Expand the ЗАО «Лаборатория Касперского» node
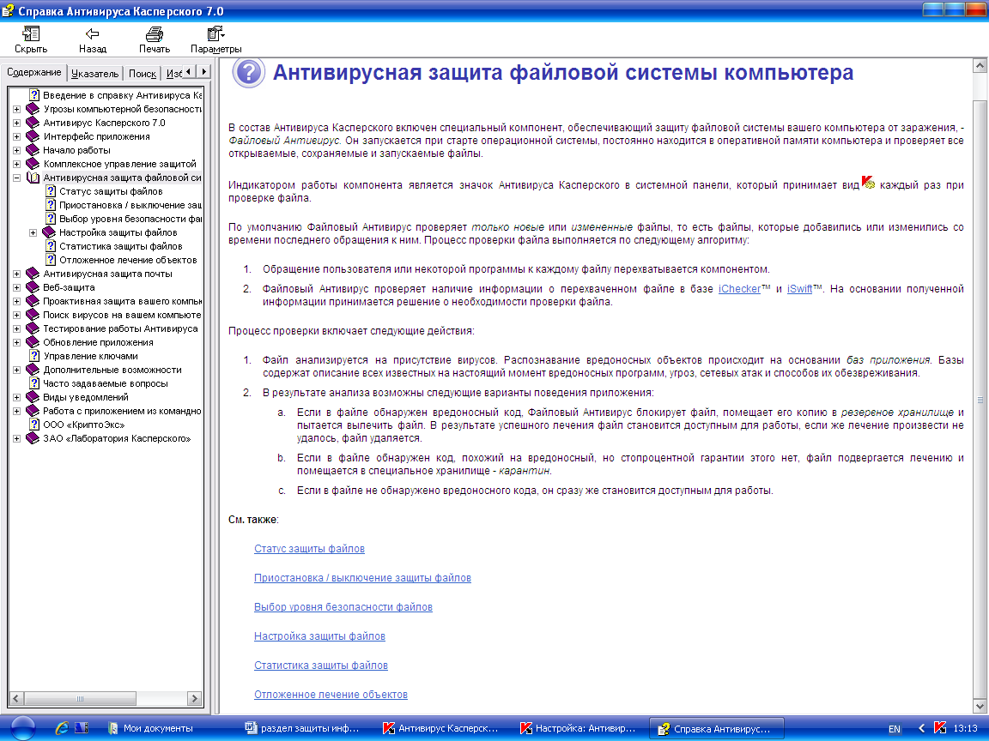The height and width of the screenshot is (741, 989). [17, 438]
